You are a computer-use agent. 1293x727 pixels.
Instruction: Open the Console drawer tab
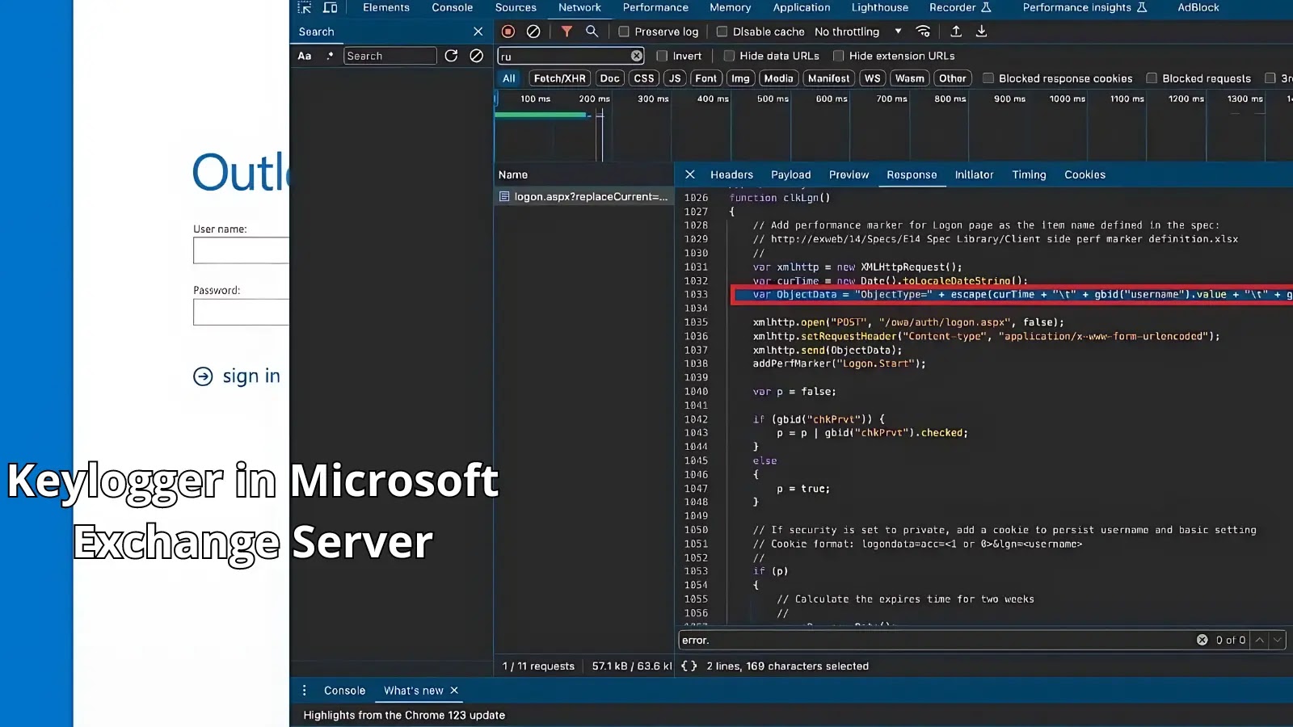coord(344,691)
